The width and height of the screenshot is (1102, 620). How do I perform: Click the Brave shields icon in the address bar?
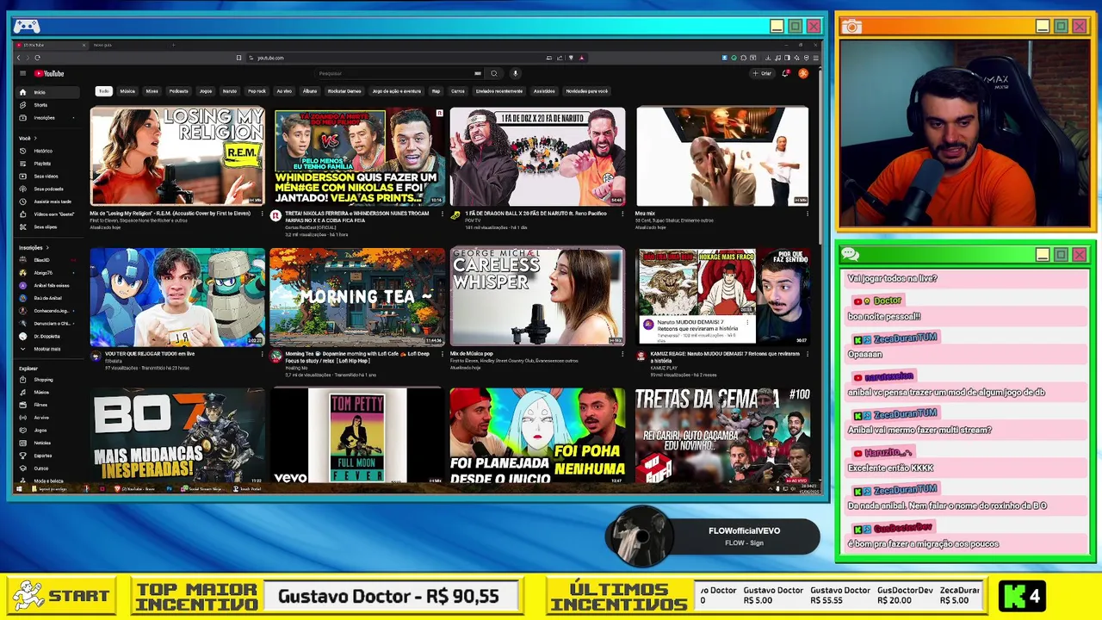pos(571,58)
